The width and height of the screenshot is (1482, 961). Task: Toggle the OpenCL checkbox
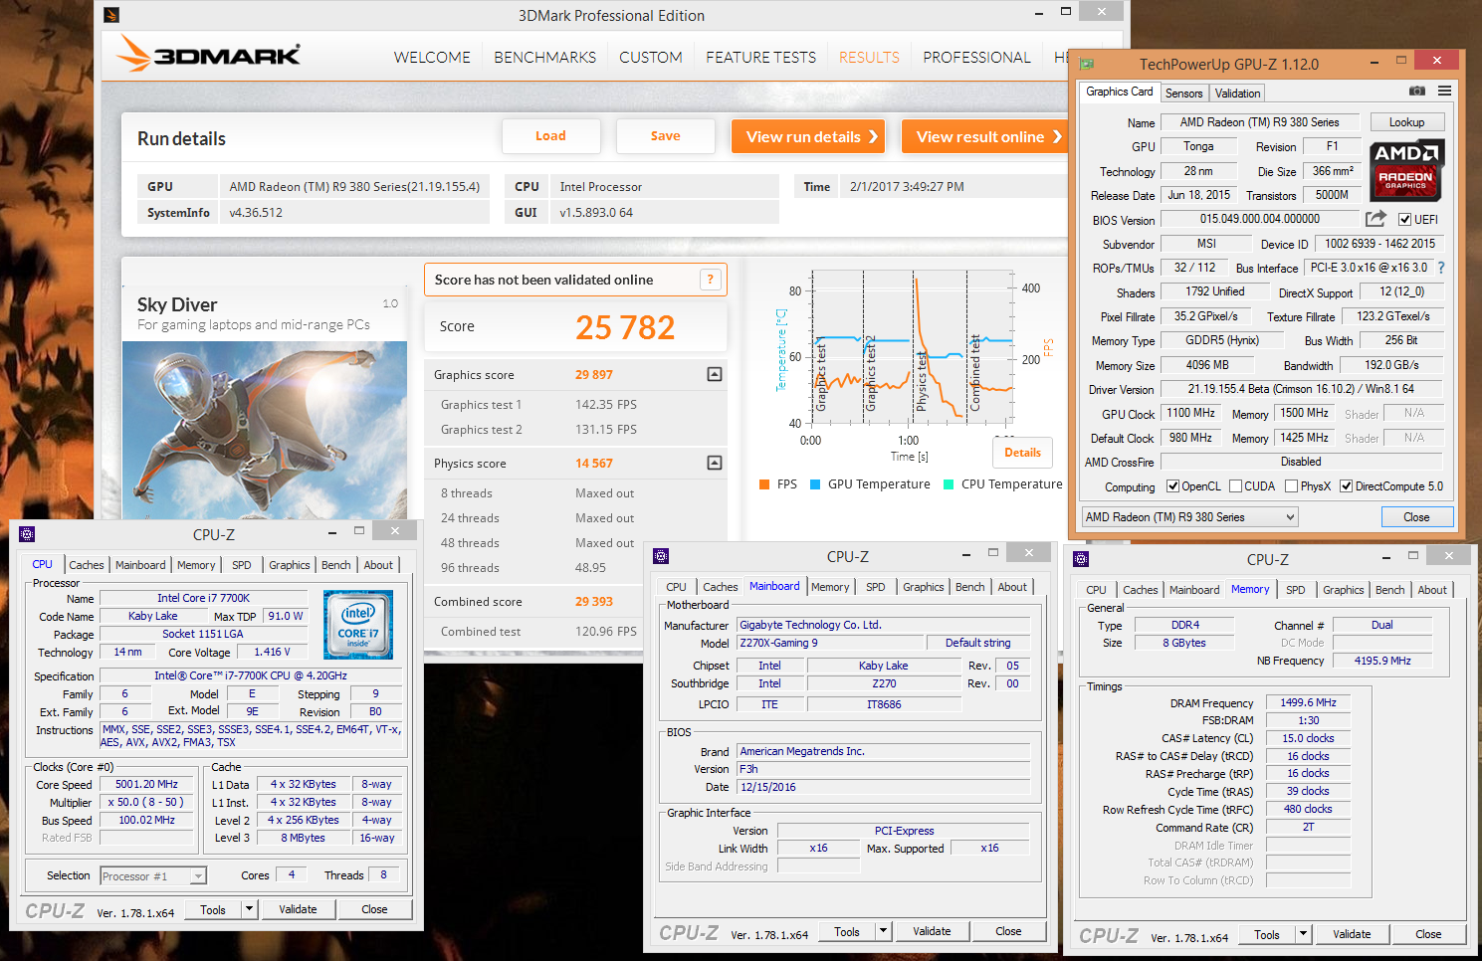pyautogui.click(x=1172, y=486)
